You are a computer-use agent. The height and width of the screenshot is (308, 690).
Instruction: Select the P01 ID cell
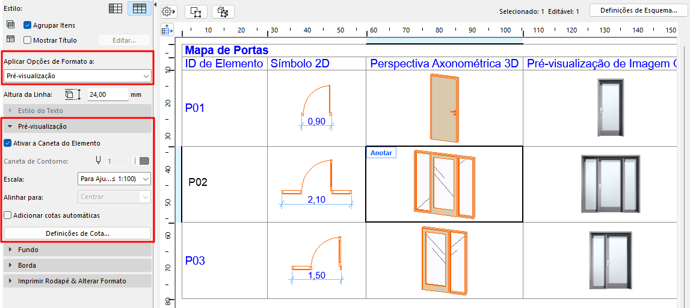pos(224,108)
